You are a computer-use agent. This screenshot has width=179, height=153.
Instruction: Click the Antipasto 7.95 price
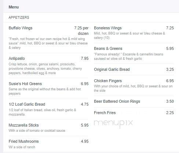[85, 58]
